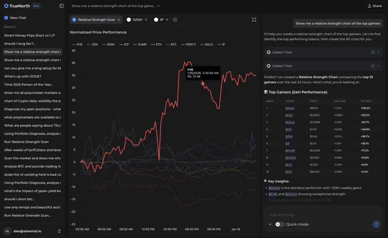This screenshot has width=388, height=238.
Task: Switch to the DASH tab
Action: tap(135, 19)
